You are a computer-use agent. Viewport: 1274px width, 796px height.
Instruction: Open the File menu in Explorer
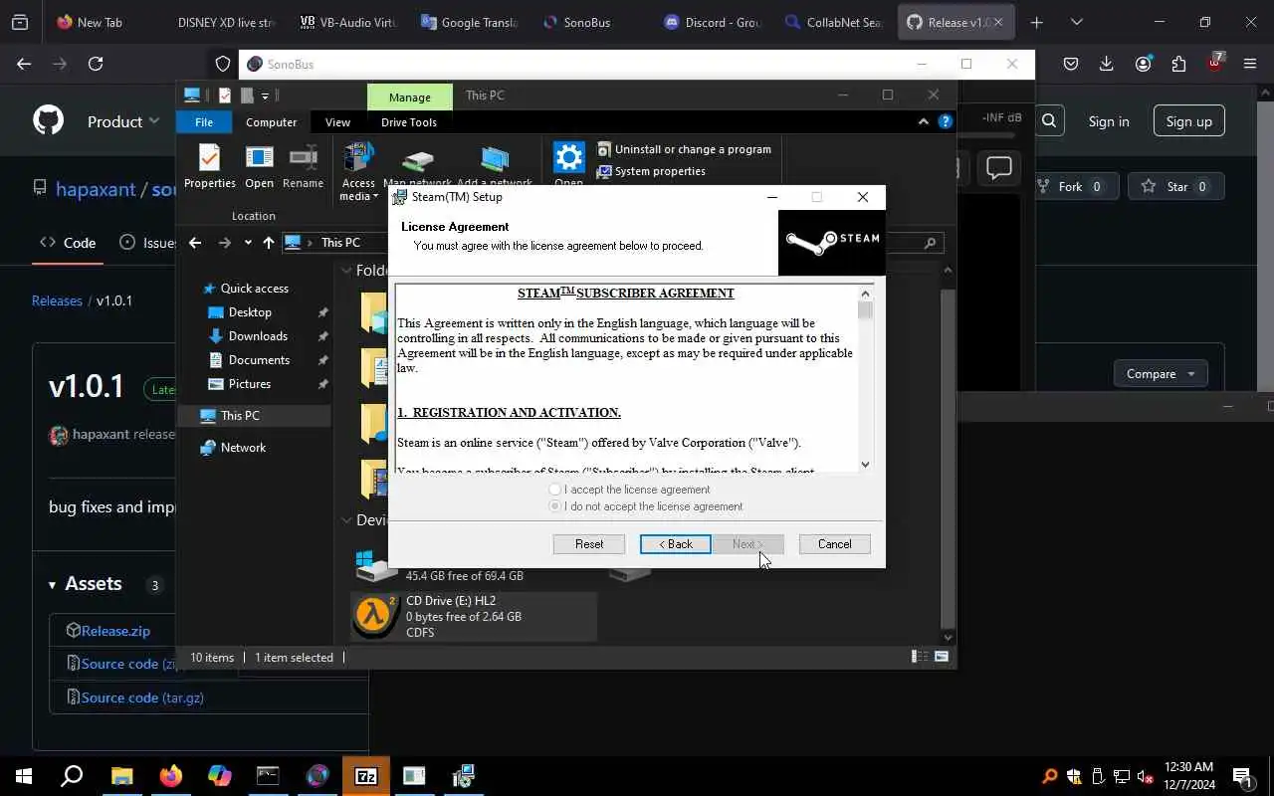pyautogui.click(x=204, y=122)
